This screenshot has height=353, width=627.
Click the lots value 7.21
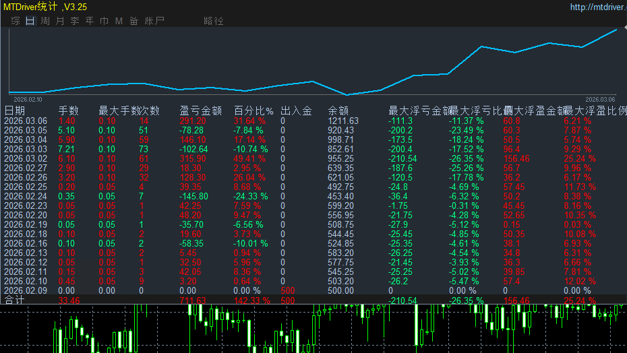point(66,149)
